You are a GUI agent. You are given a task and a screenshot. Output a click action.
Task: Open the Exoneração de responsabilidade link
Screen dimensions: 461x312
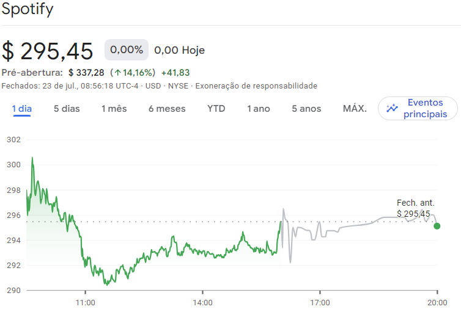point(256,86)
